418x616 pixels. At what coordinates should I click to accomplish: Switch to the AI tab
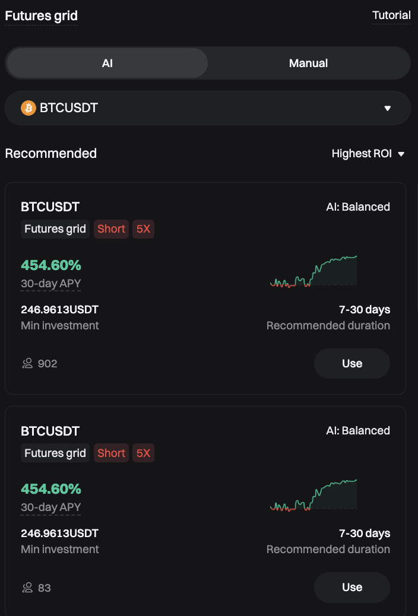pos(107,63)
